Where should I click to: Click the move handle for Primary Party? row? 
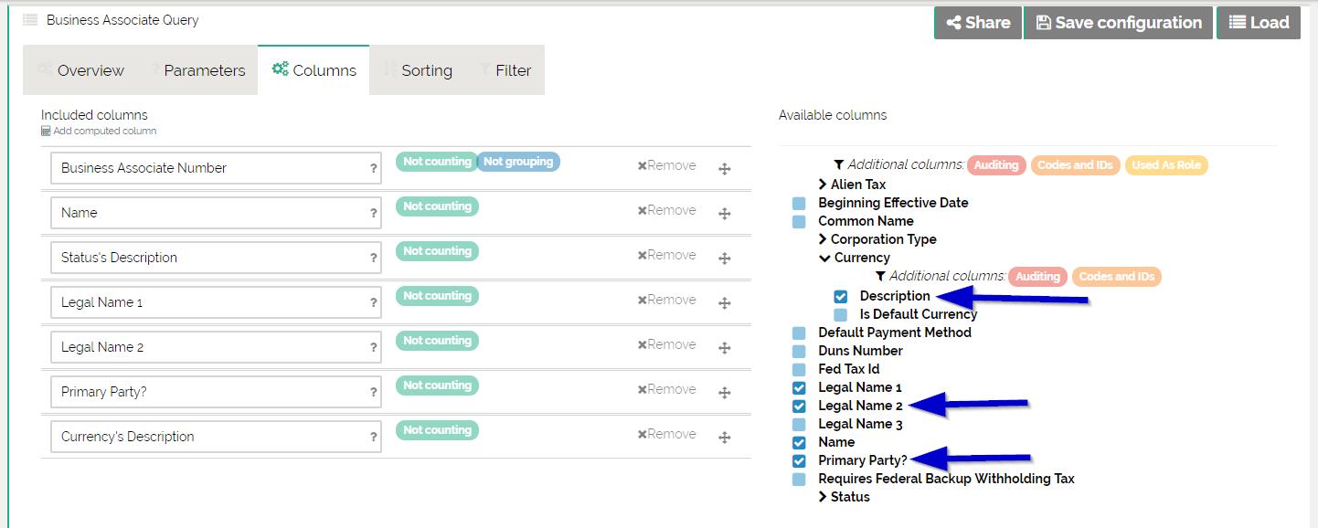pos(724,393)
